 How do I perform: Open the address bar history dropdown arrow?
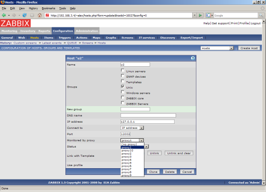coord(194,16)
